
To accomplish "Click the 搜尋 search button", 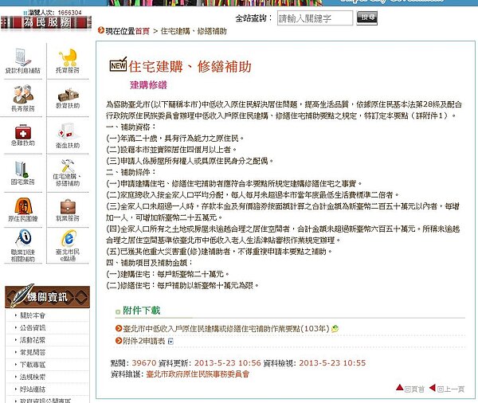I will (367, 18).
